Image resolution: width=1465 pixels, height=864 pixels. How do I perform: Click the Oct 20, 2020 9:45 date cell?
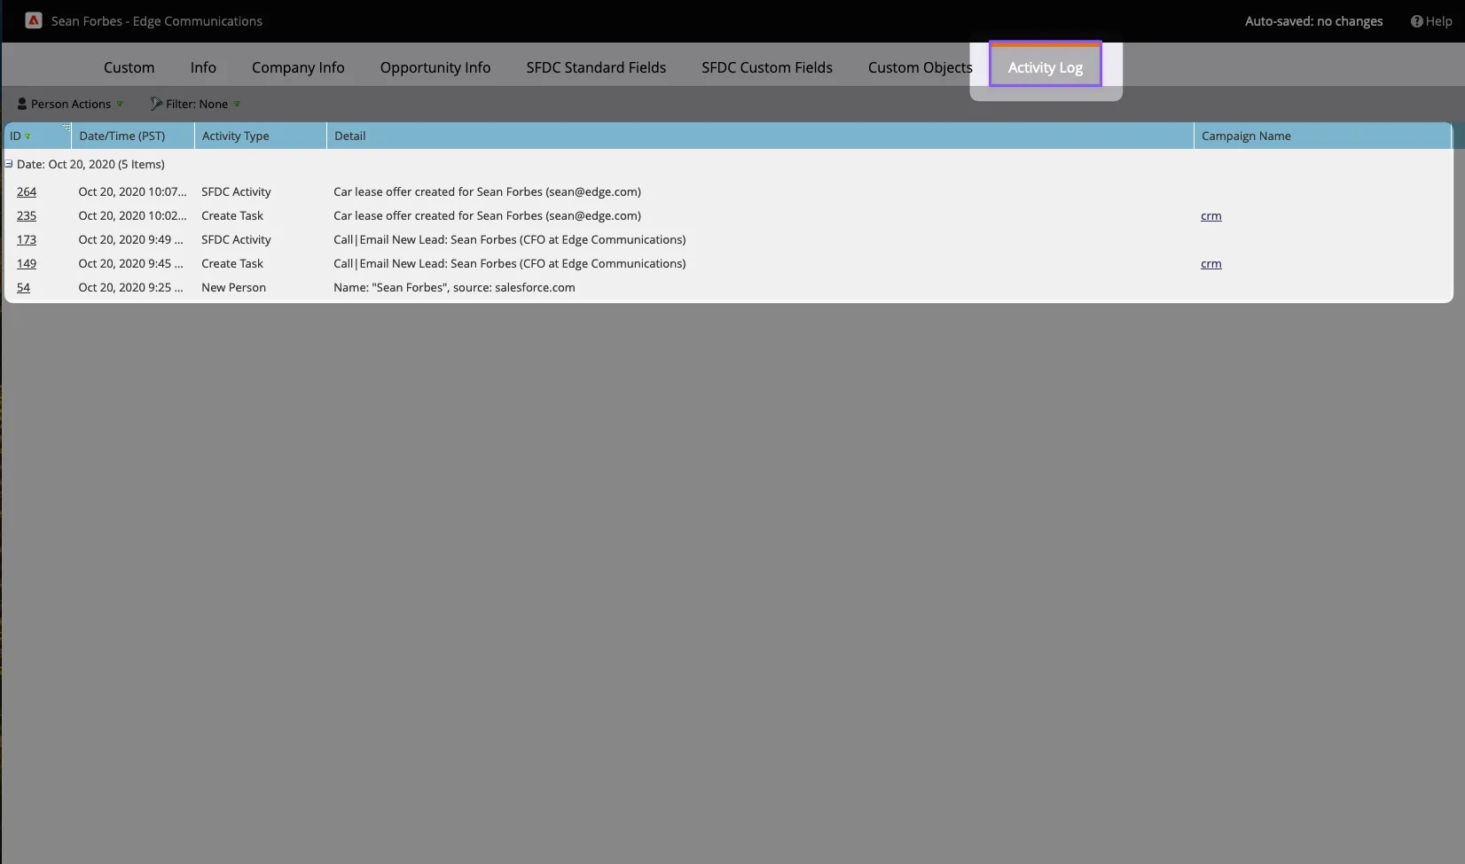(x=130, y=263)
